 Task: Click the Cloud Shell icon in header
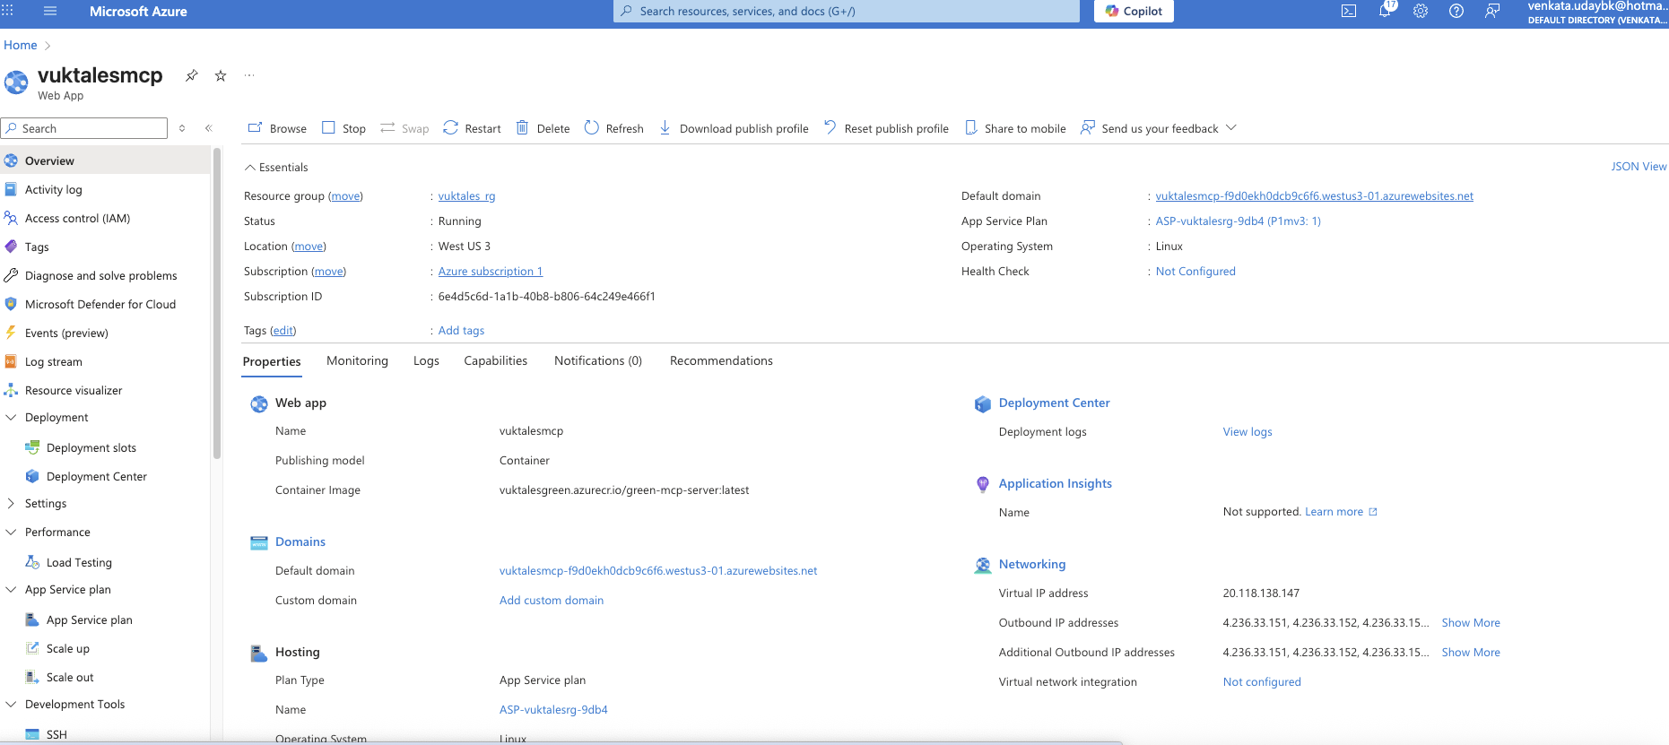tap(1348, 12)
